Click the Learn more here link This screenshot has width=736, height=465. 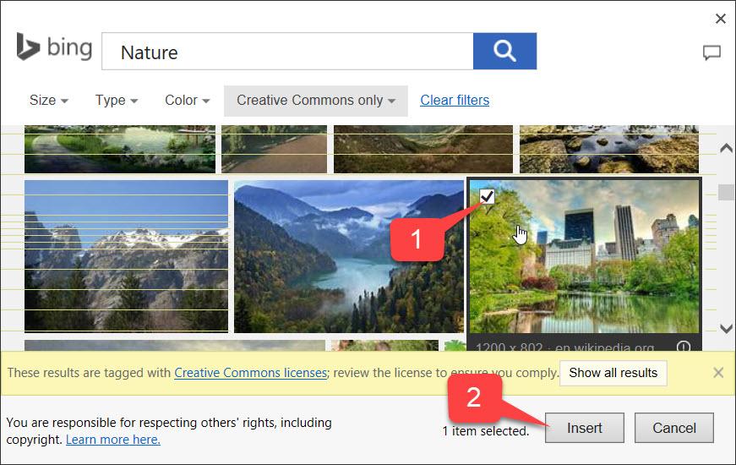click(112, 440)
